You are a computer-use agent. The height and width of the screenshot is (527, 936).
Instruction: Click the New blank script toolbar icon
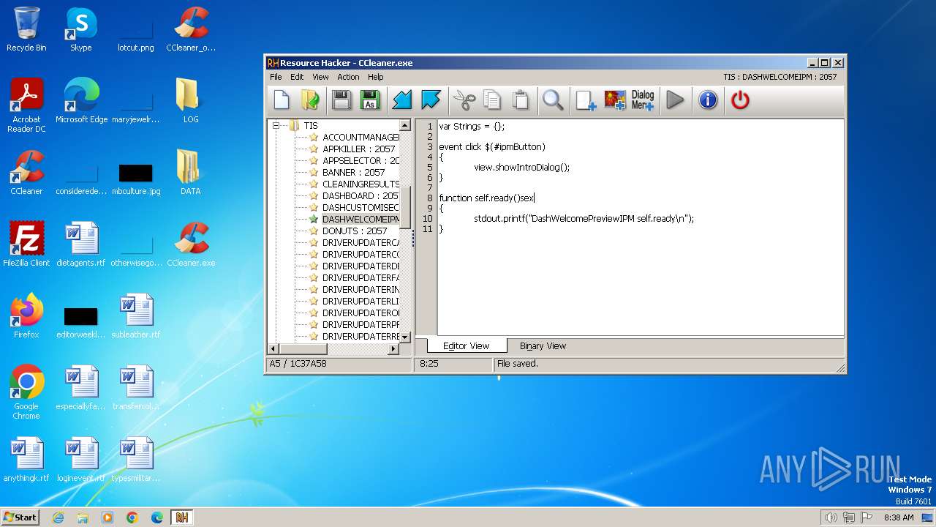pos(282,100)
